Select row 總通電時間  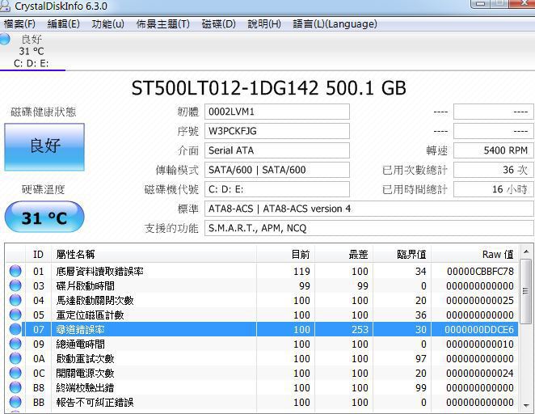click(x=262, y=344)
